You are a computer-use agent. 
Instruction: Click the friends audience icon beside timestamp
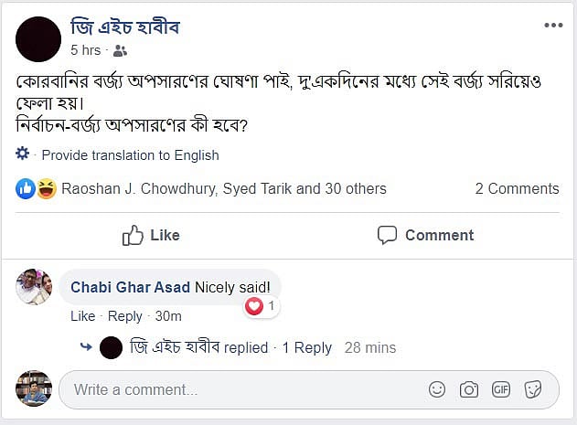click(120, 51)
